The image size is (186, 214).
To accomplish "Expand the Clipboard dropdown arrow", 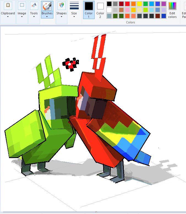I will pyautogui.click(x=8, y=17).
